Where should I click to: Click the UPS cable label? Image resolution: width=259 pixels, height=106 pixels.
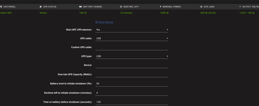[x=86, y=38]
